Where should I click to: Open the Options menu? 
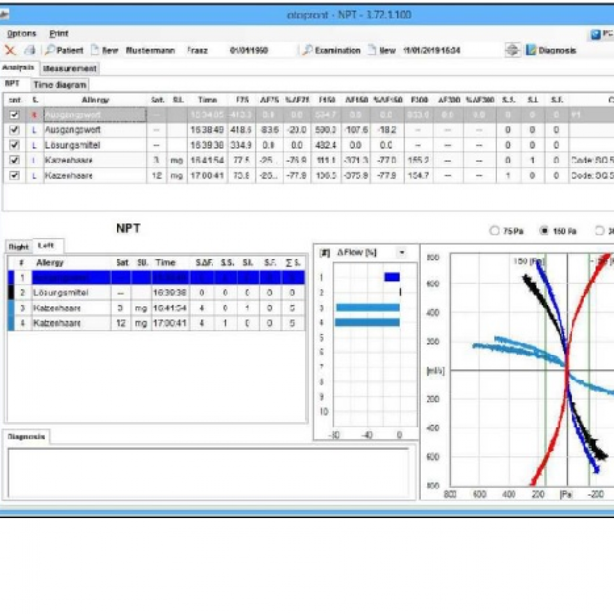click(x=21, y=33)
